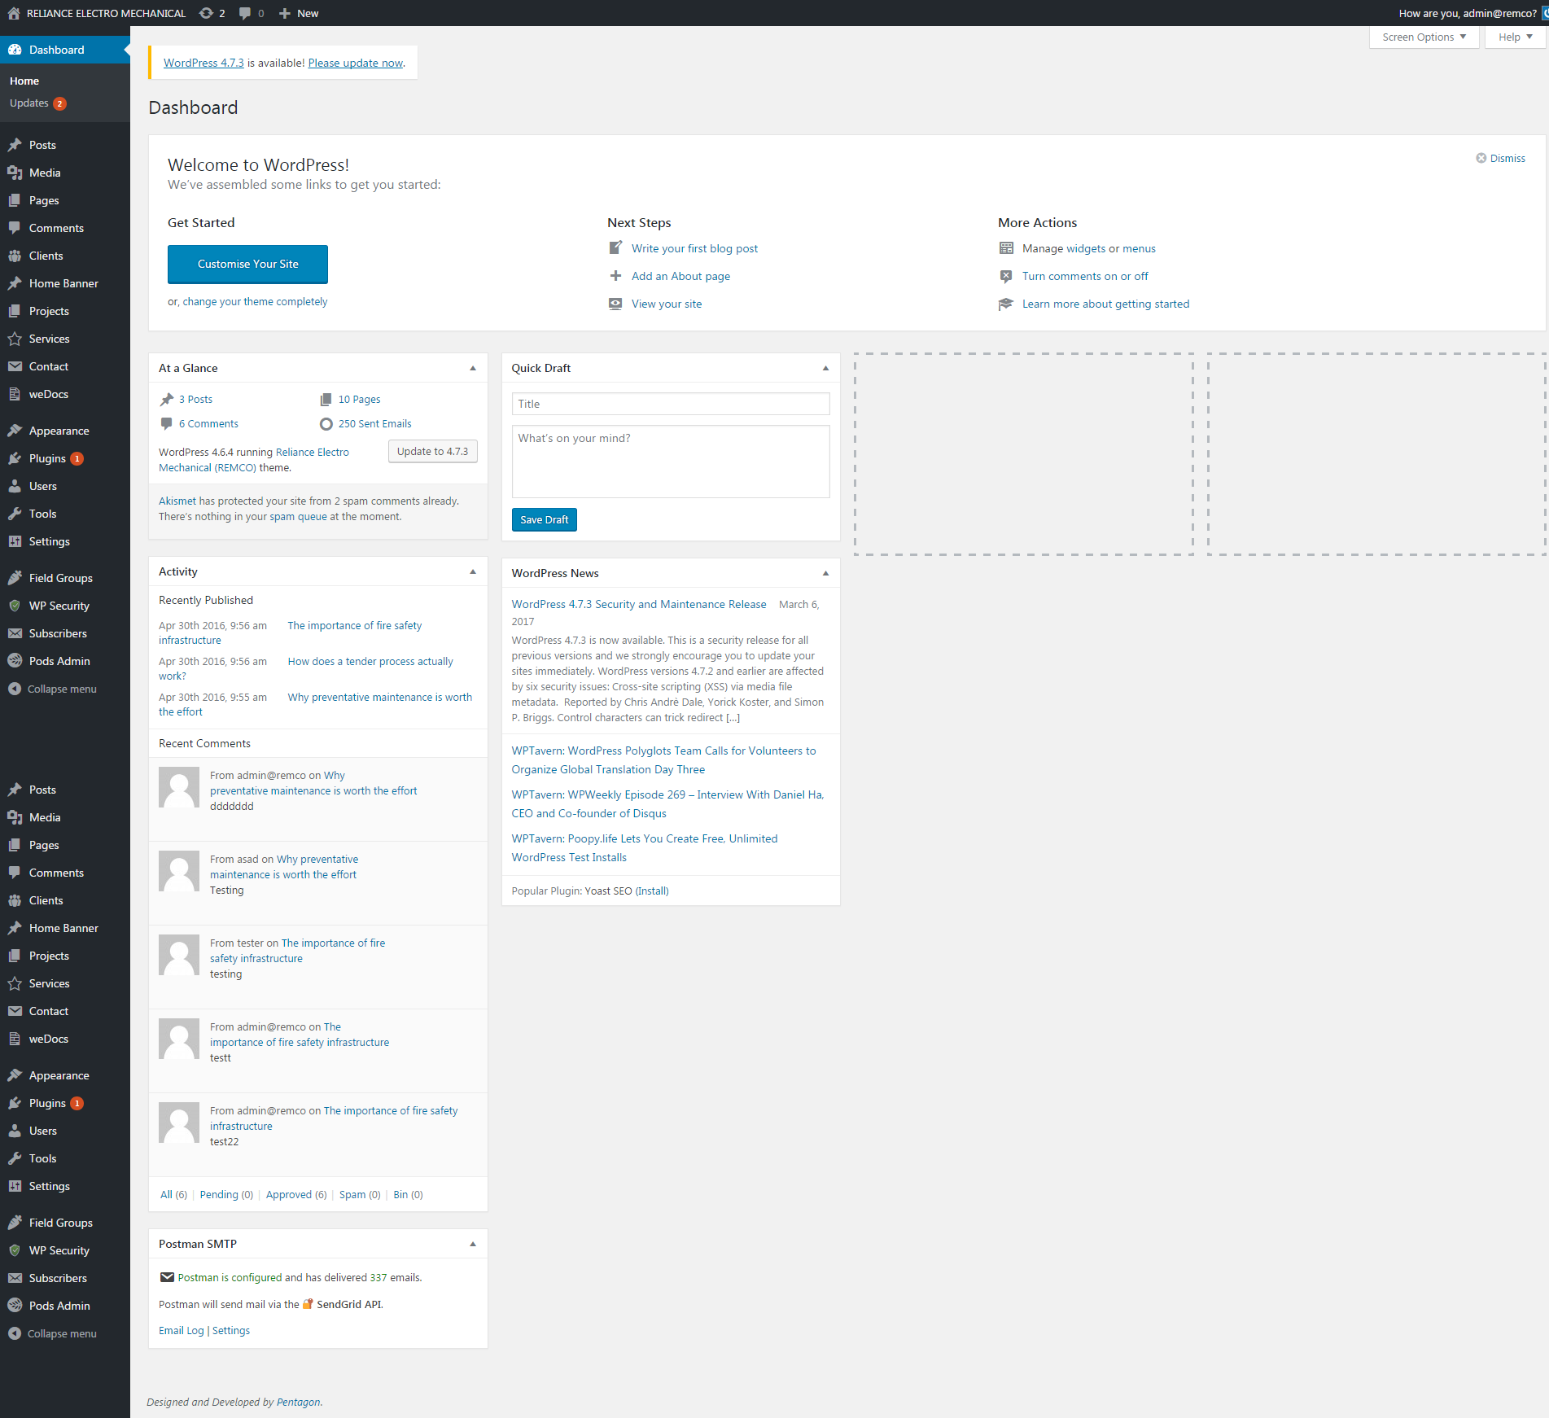Click the Add an About page plus icon
The image size is (1549, 1418).
tap(615, 276)
